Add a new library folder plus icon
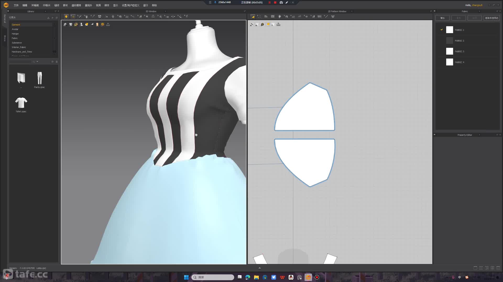503x282 pixels. coord(52,18)
